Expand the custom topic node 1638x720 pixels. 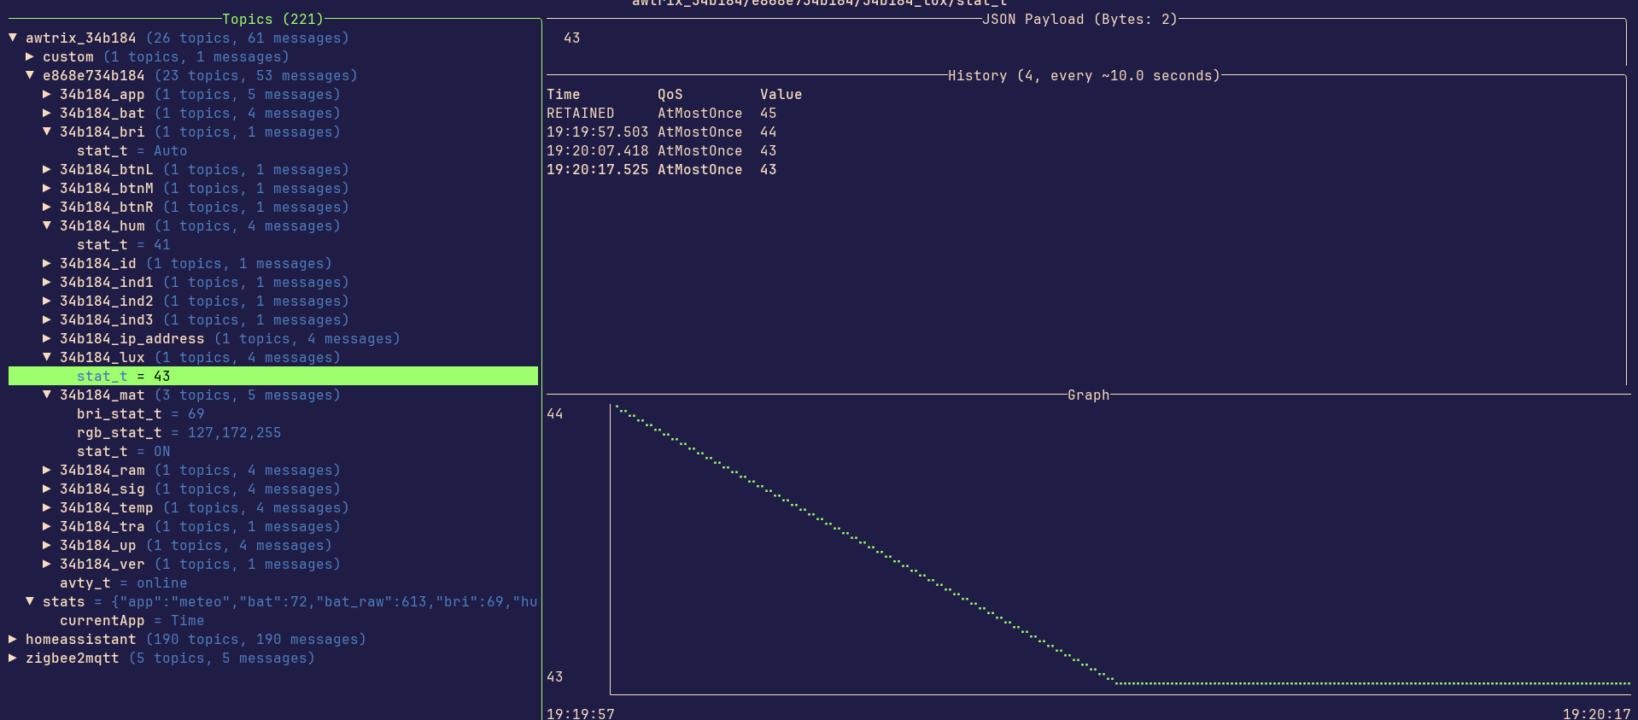30,56
